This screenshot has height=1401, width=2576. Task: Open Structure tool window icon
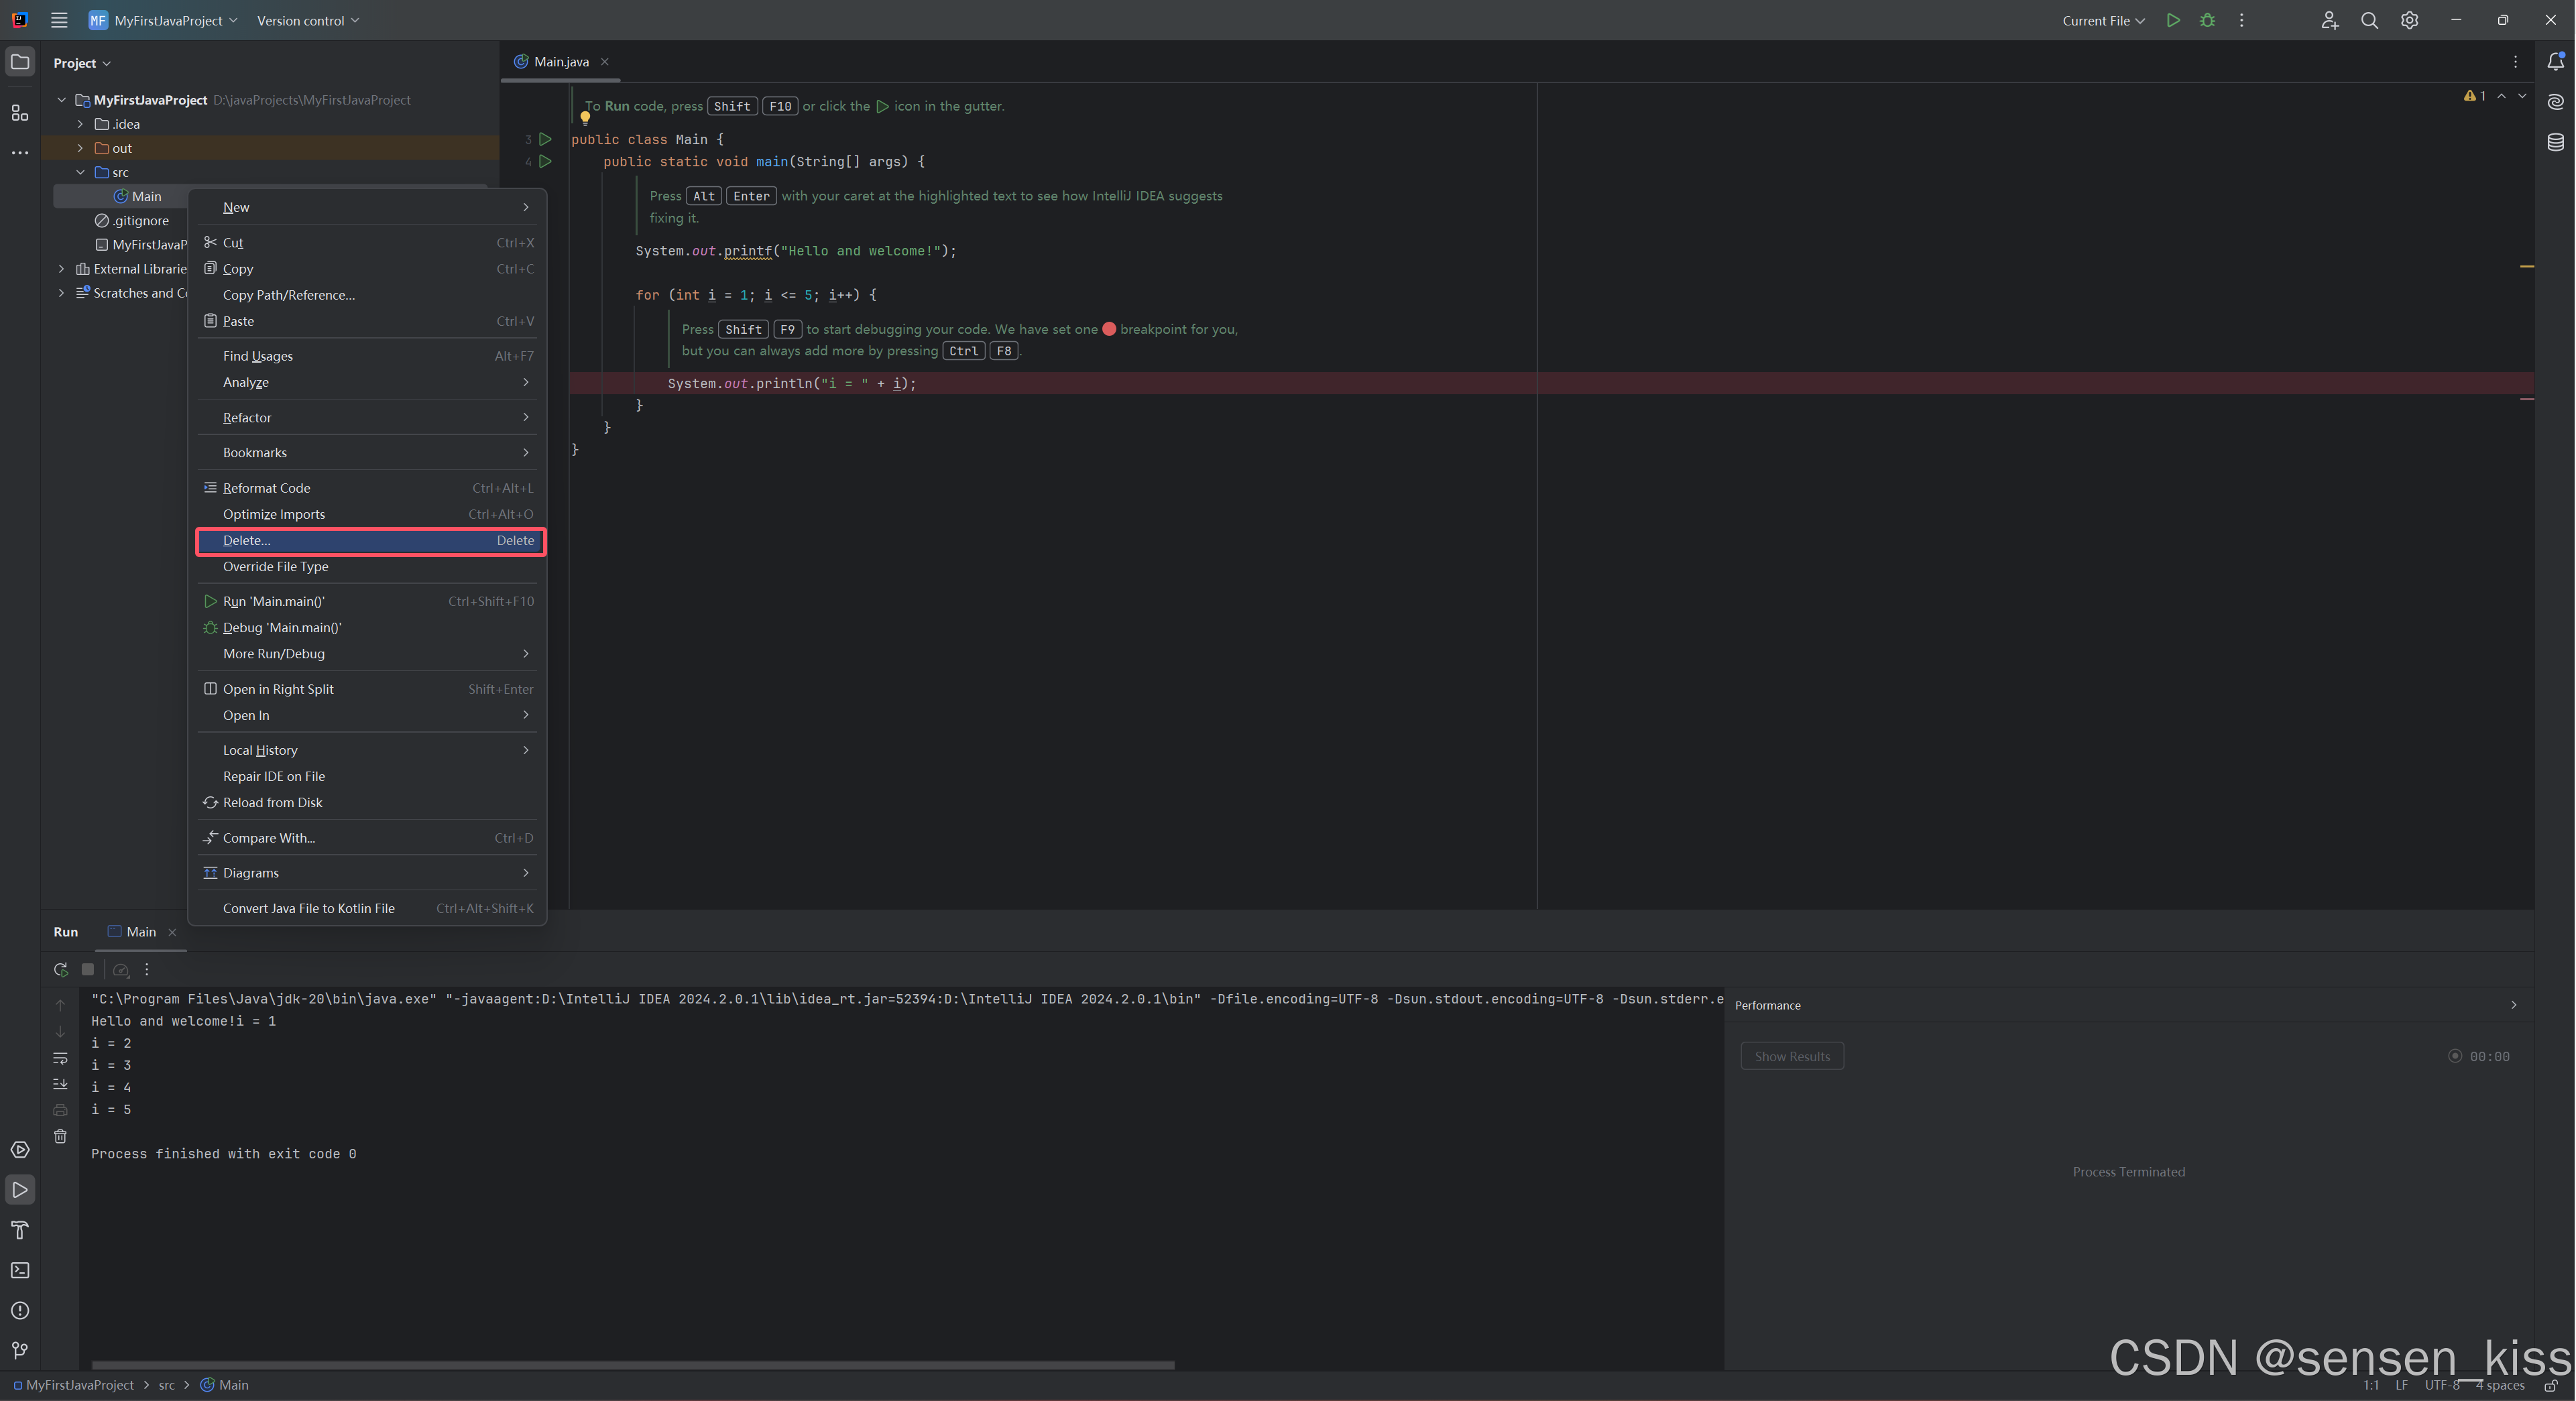20,112
